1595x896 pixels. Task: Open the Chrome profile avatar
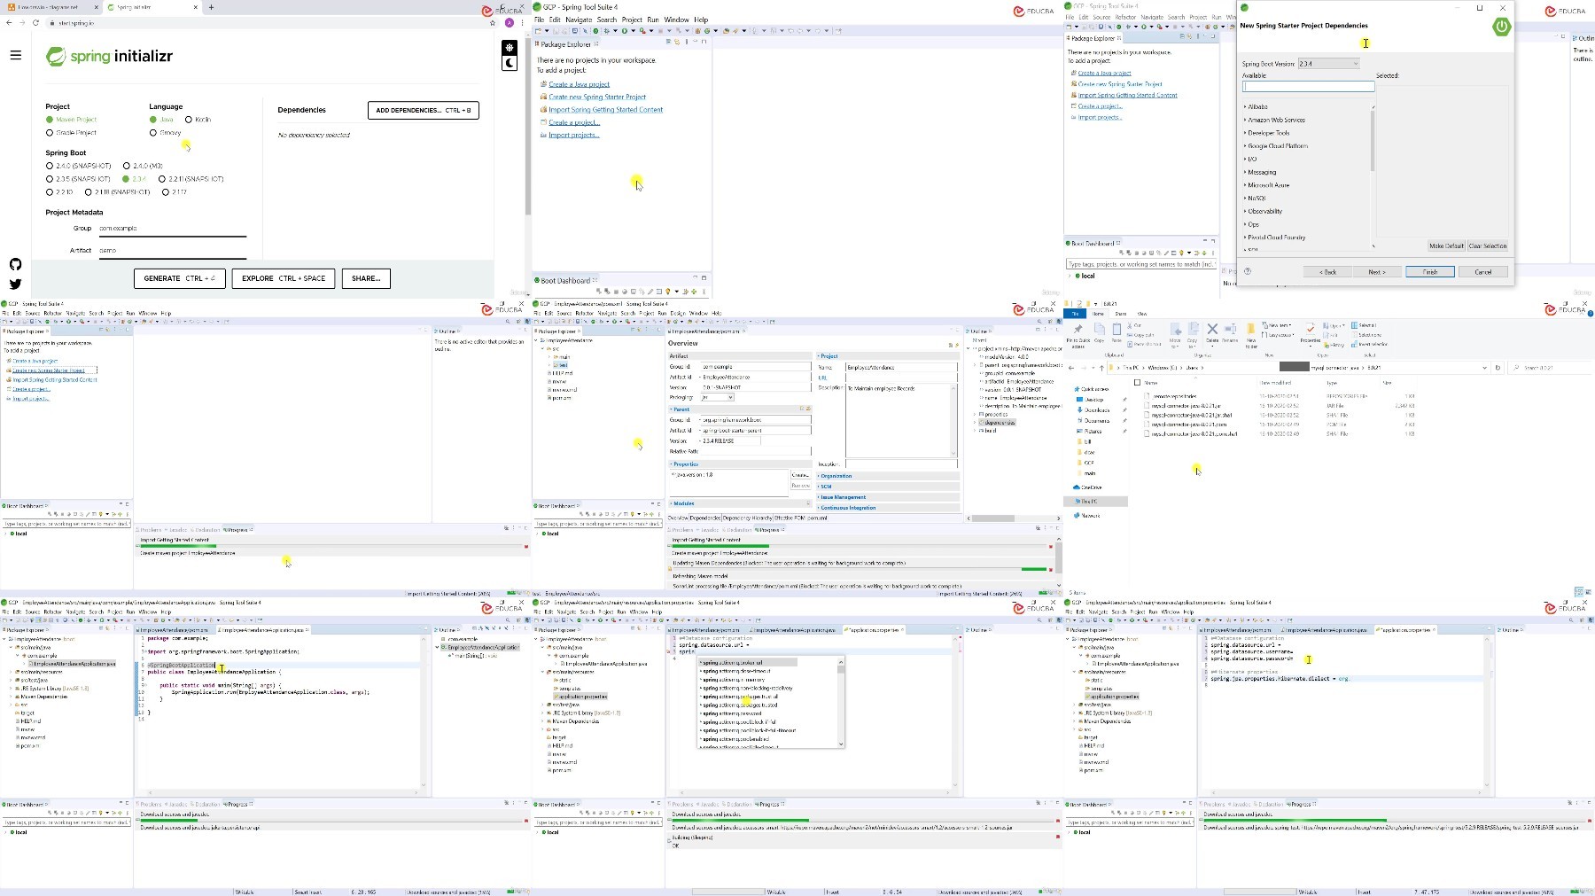pos(510,23)
